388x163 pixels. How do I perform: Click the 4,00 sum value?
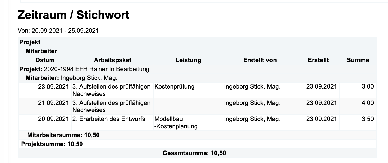368,103
